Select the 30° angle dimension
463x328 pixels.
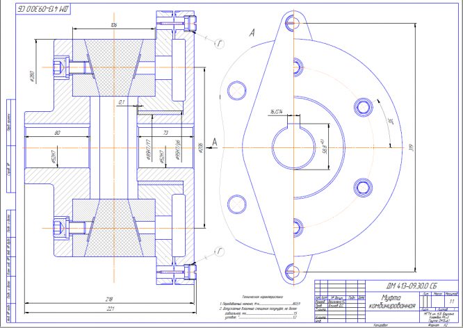[x=390, y=122]
